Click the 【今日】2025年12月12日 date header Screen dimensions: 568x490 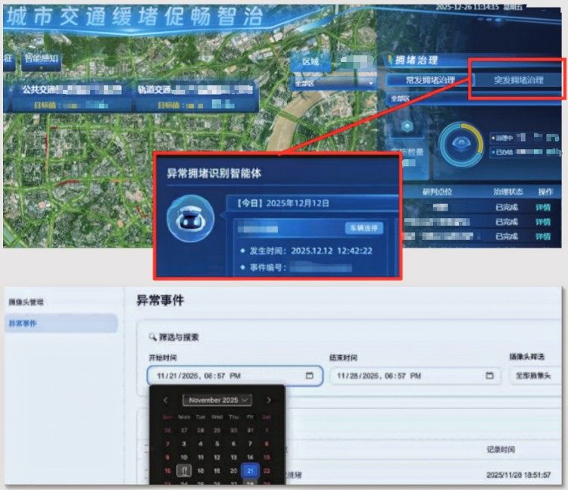coord(283,203)
